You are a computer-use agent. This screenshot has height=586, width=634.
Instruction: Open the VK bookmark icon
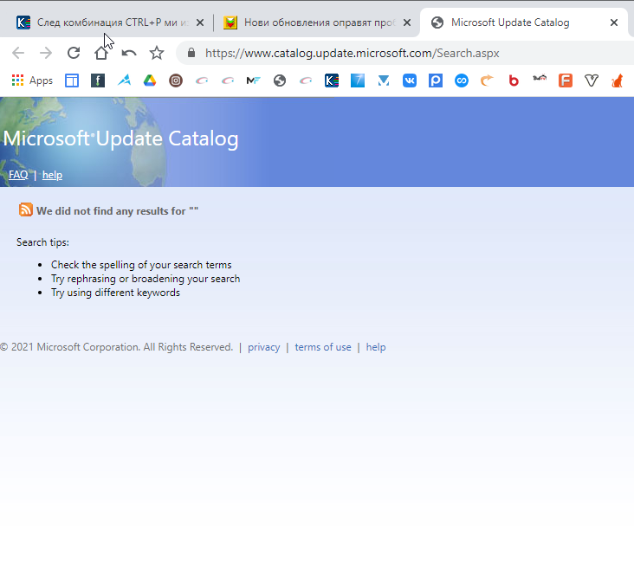click(409, 80)
